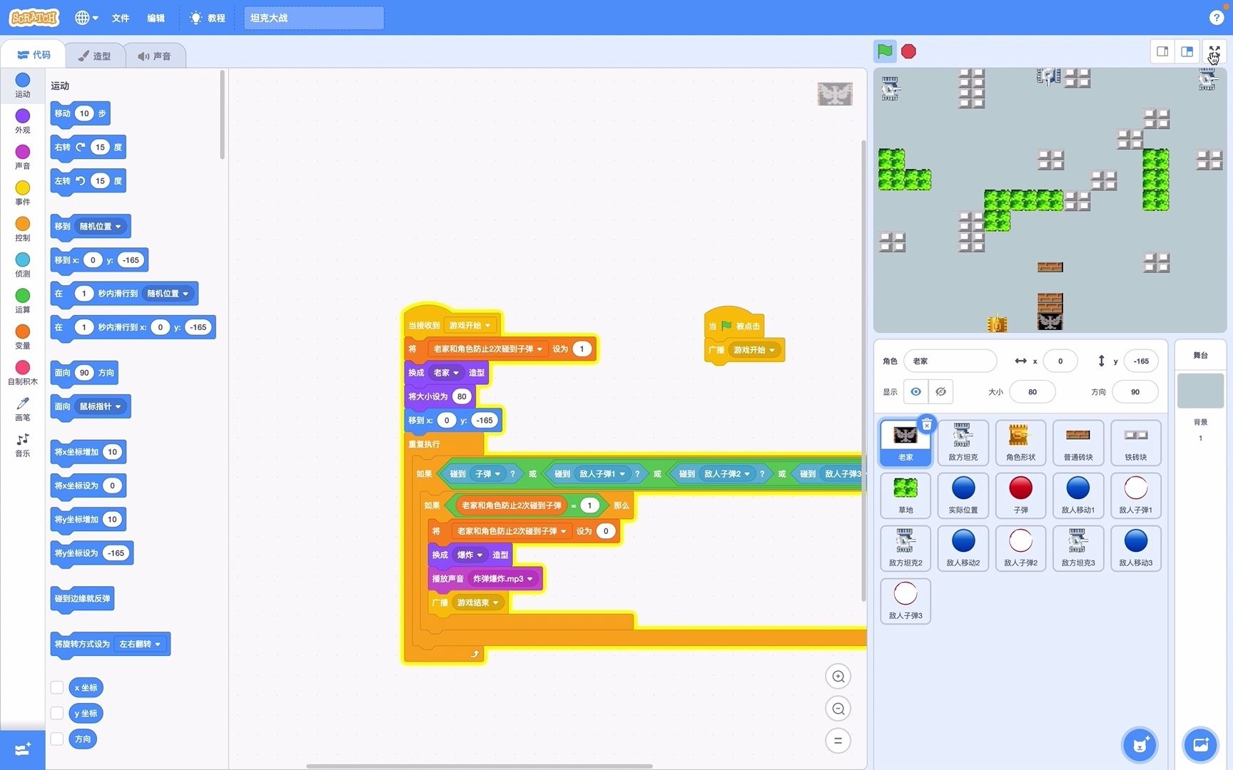Viewport: 1233px width, 770px height.
Task: Toggle the y 坐标 monitor checkbox
Action: point(57,713)
